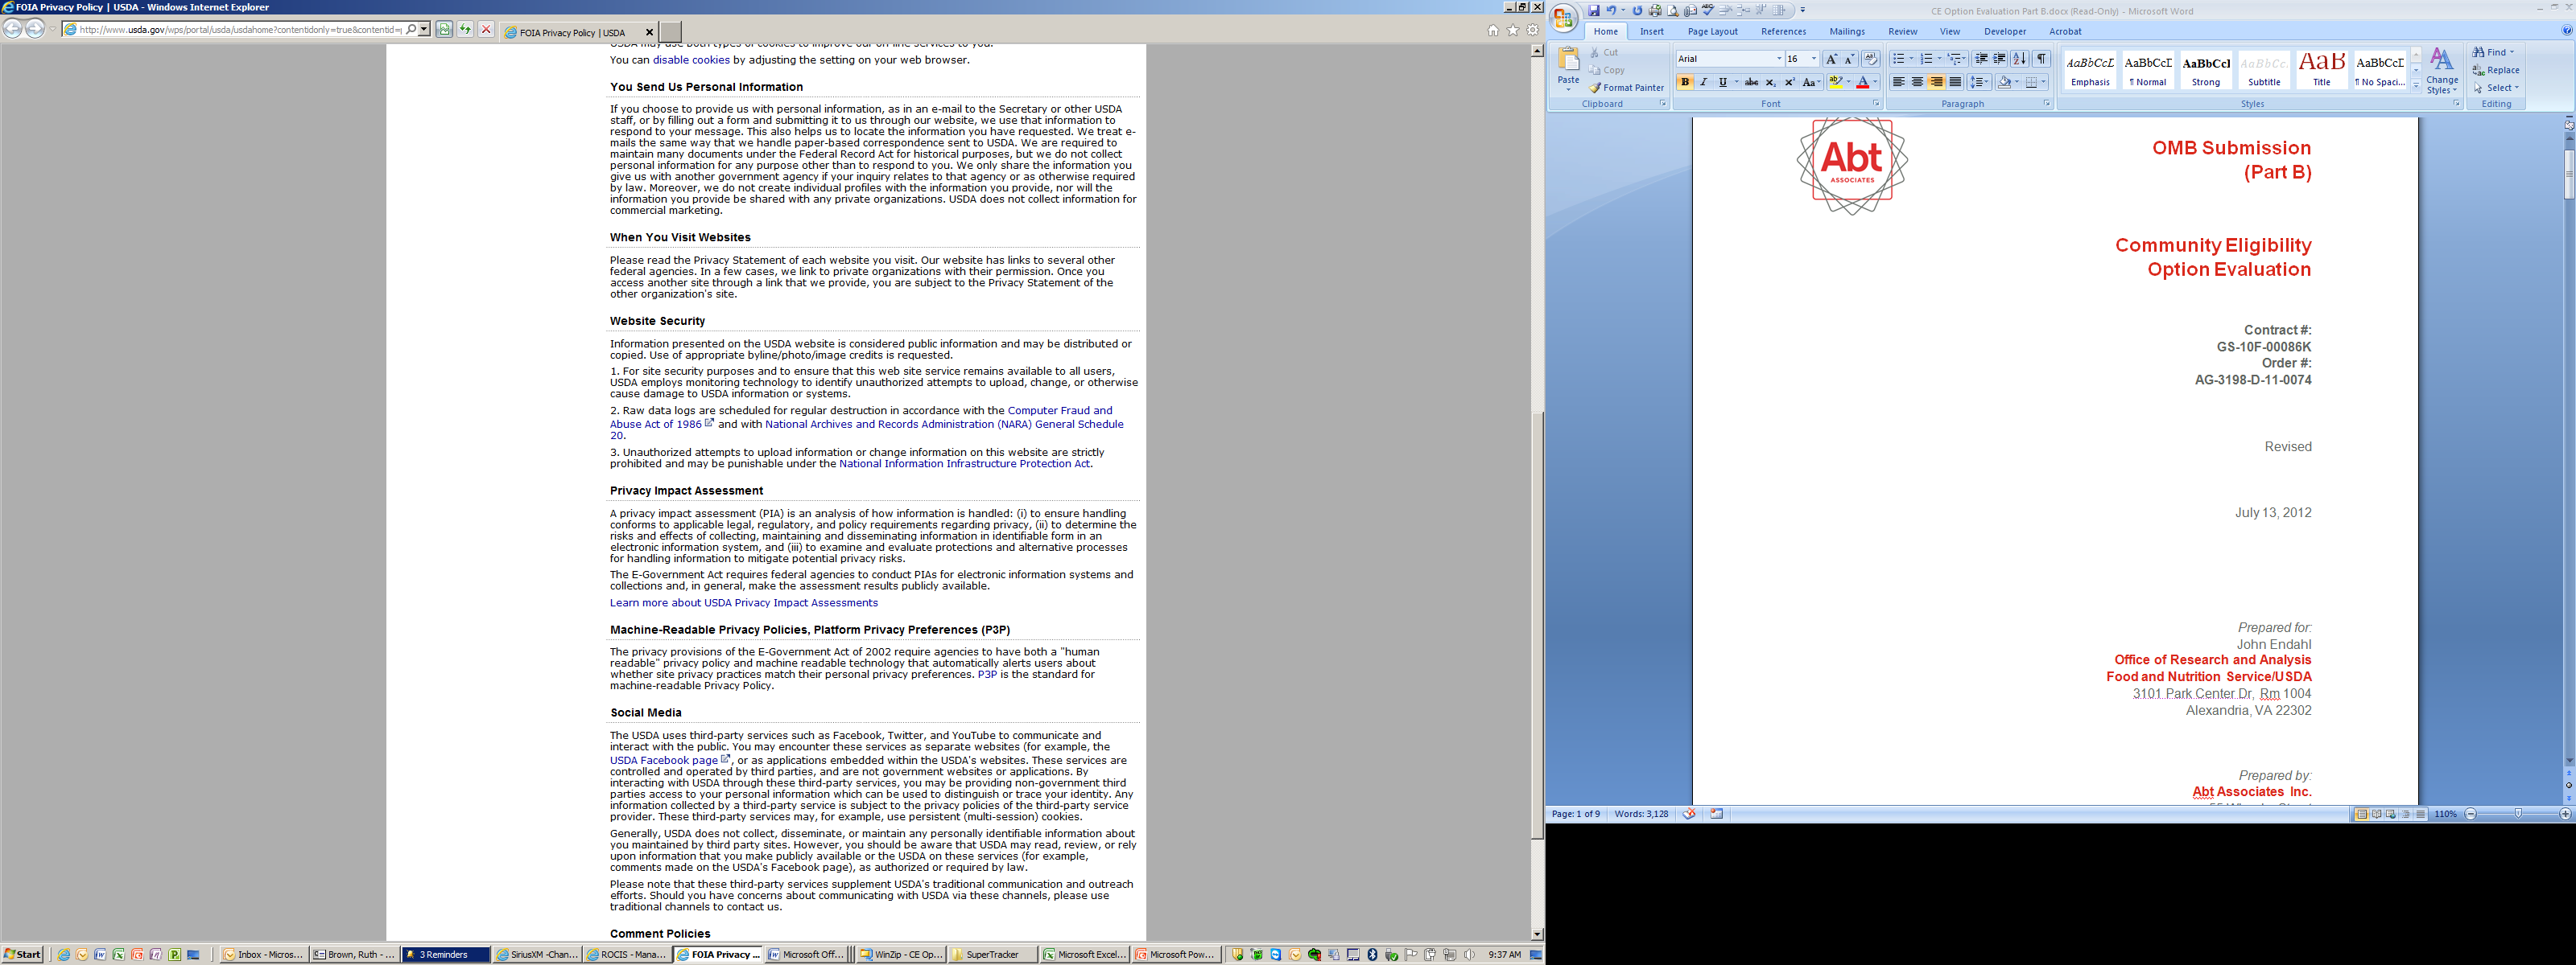Click the Increase Indent icon
Viewport: 2576px width, 965px height.
tap(1999, 59)
